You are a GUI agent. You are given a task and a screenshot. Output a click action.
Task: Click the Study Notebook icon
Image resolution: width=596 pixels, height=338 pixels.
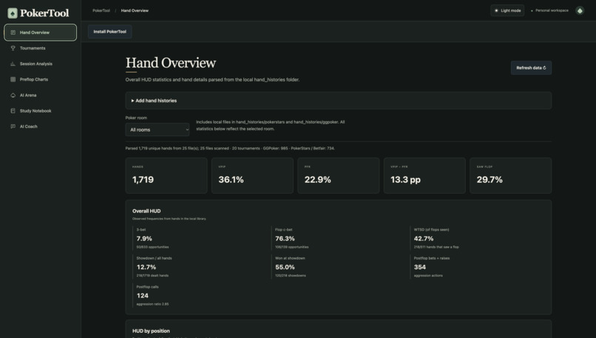tap(13, 111)
